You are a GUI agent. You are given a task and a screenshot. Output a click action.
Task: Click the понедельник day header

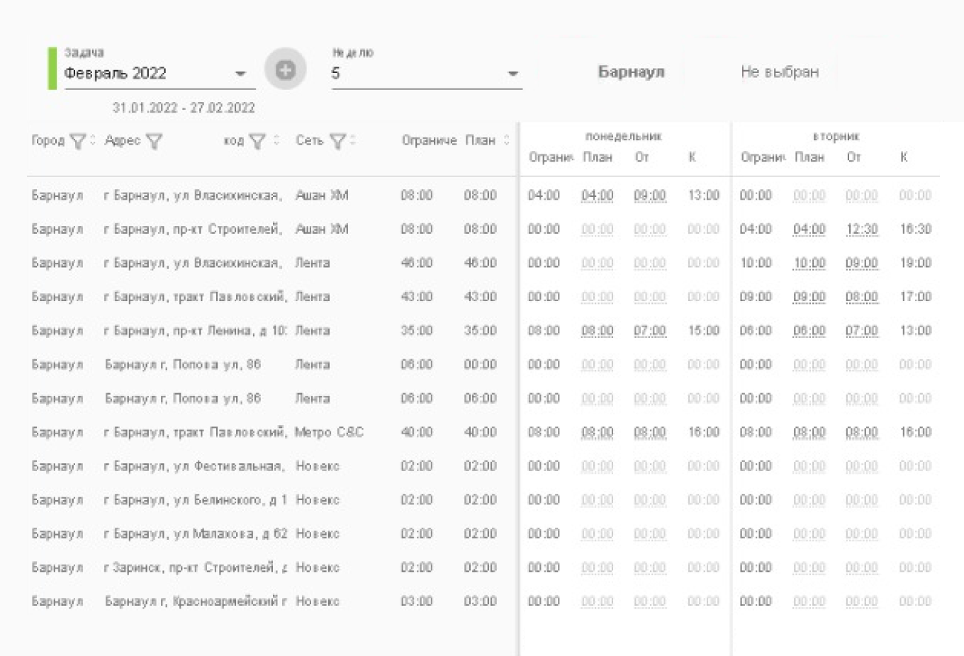[x=623, y=136]
